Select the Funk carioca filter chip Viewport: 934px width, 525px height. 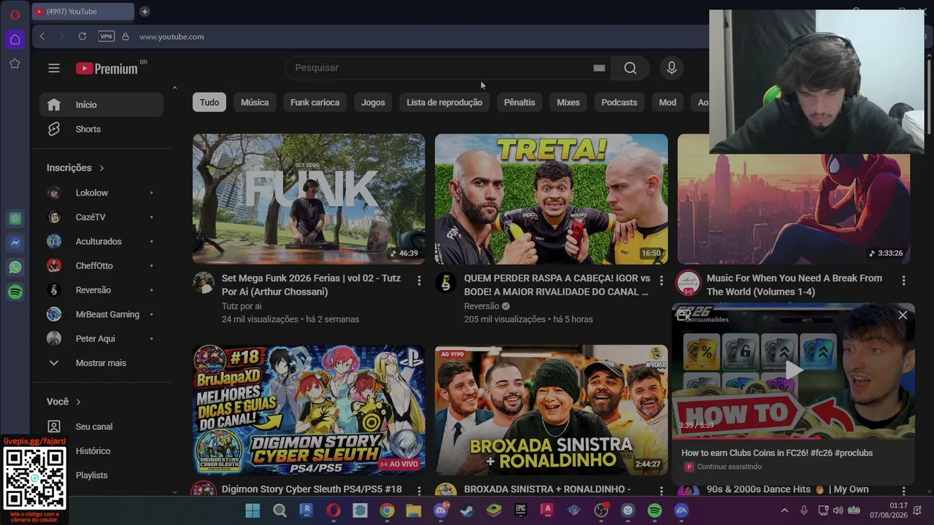(315, 102)
